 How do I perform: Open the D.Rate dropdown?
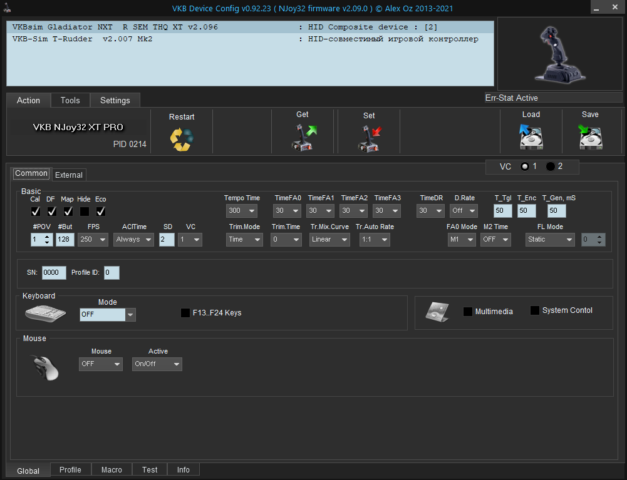click(464, 211)
